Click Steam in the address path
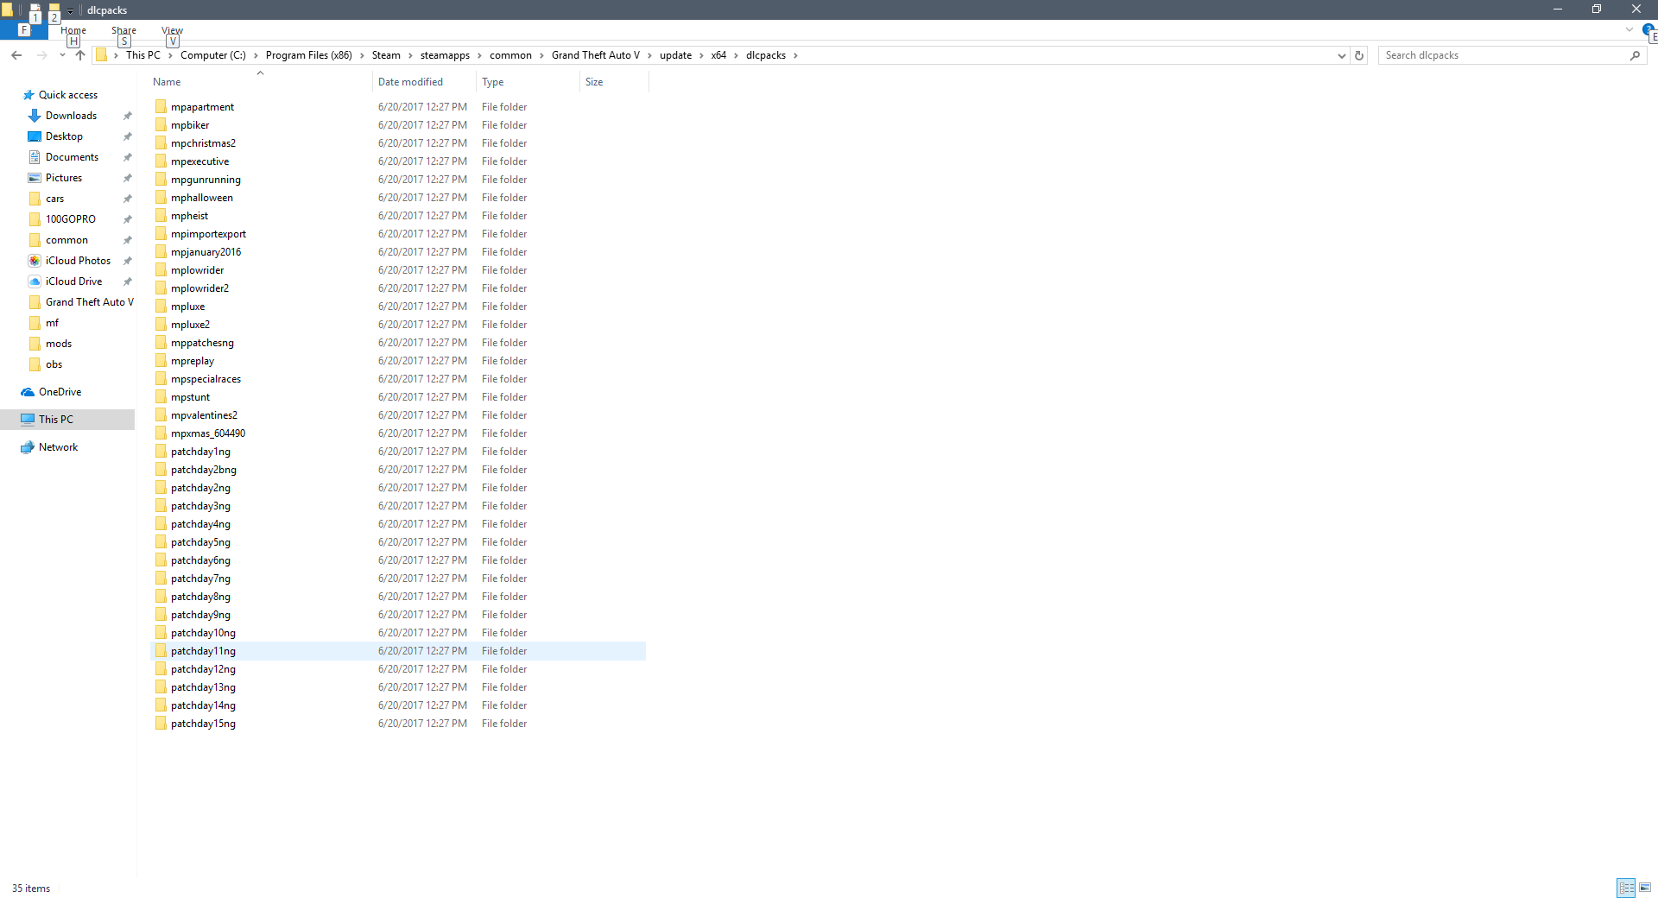 click(386, 55)
